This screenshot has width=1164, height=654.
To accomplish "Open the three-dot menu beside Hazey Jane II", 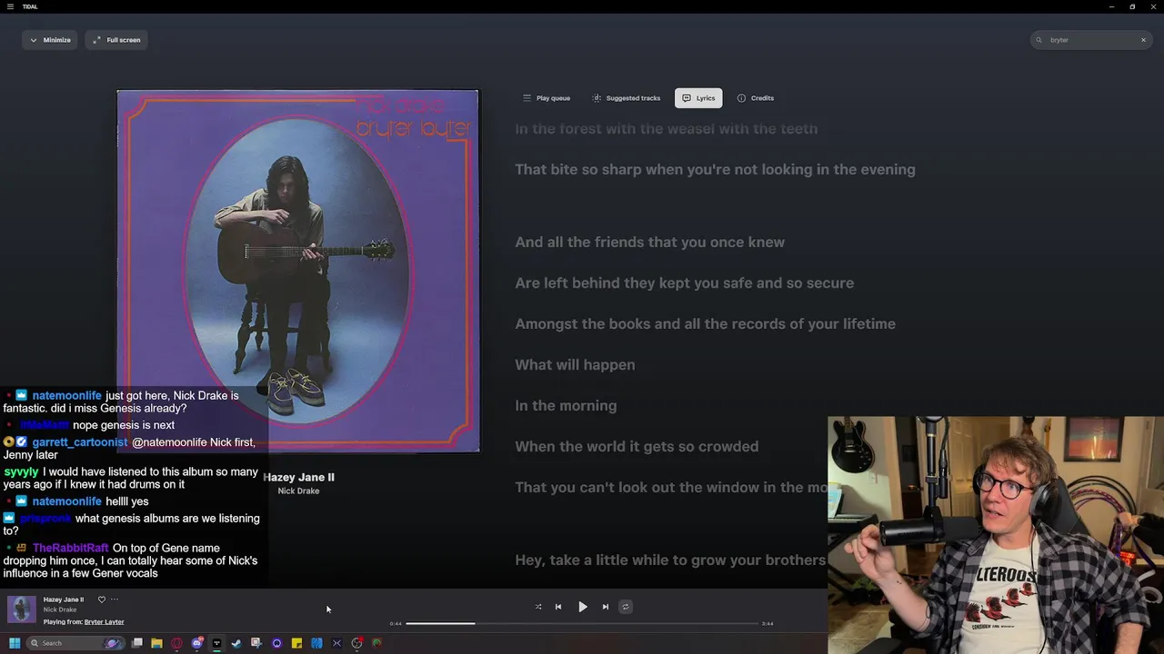I will click(x=115, y=599).
